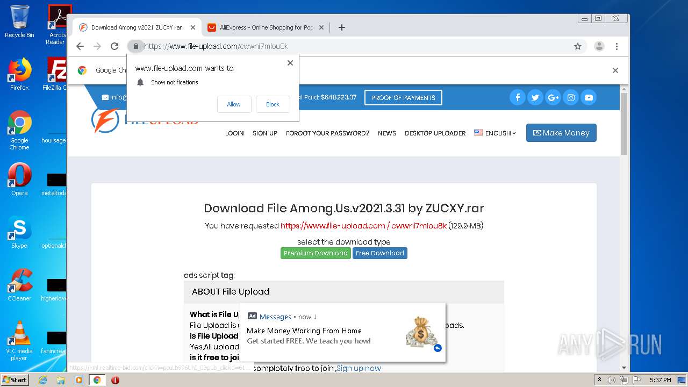The height and width of the screenshot is (387, 688).
Task: Open Internet Explorer from taskbar
Action: pos(42,380)
